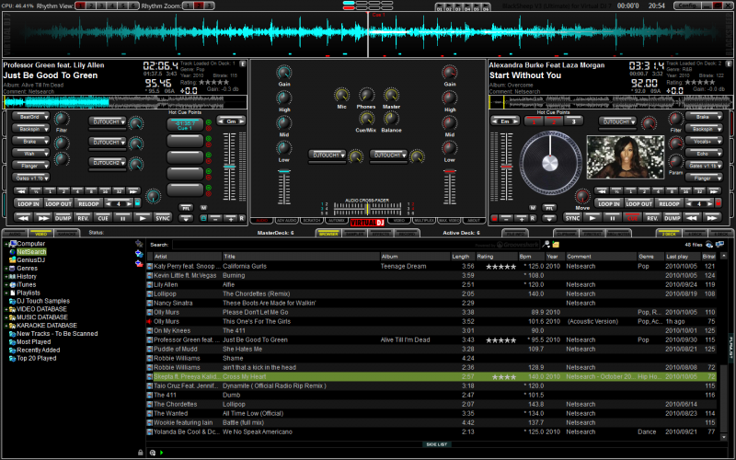The image size is (736, 460).
Task: Click the Mic knob
Action: pyautogui.click(x=341, y=96)
